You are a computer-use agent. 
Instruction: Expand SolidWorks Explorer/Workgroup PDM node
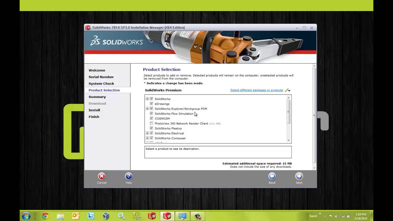pyautogui.click(x=147, y=109)
